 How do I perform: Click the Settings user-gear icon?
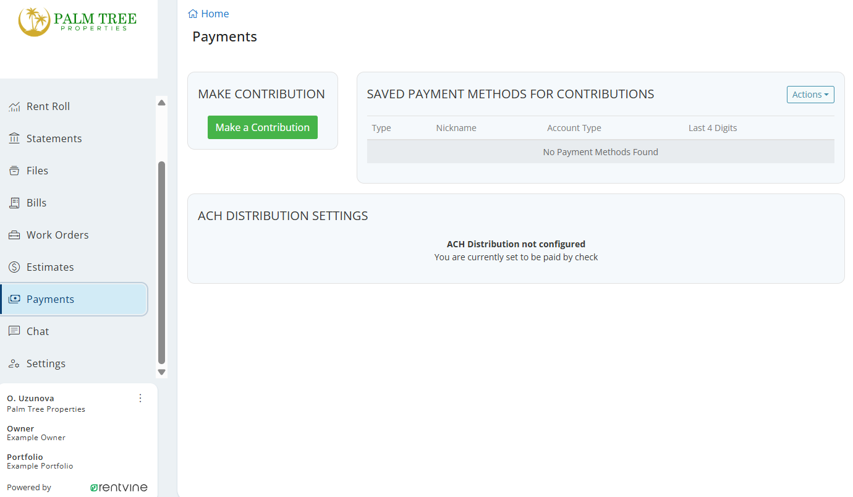[14, 363]
